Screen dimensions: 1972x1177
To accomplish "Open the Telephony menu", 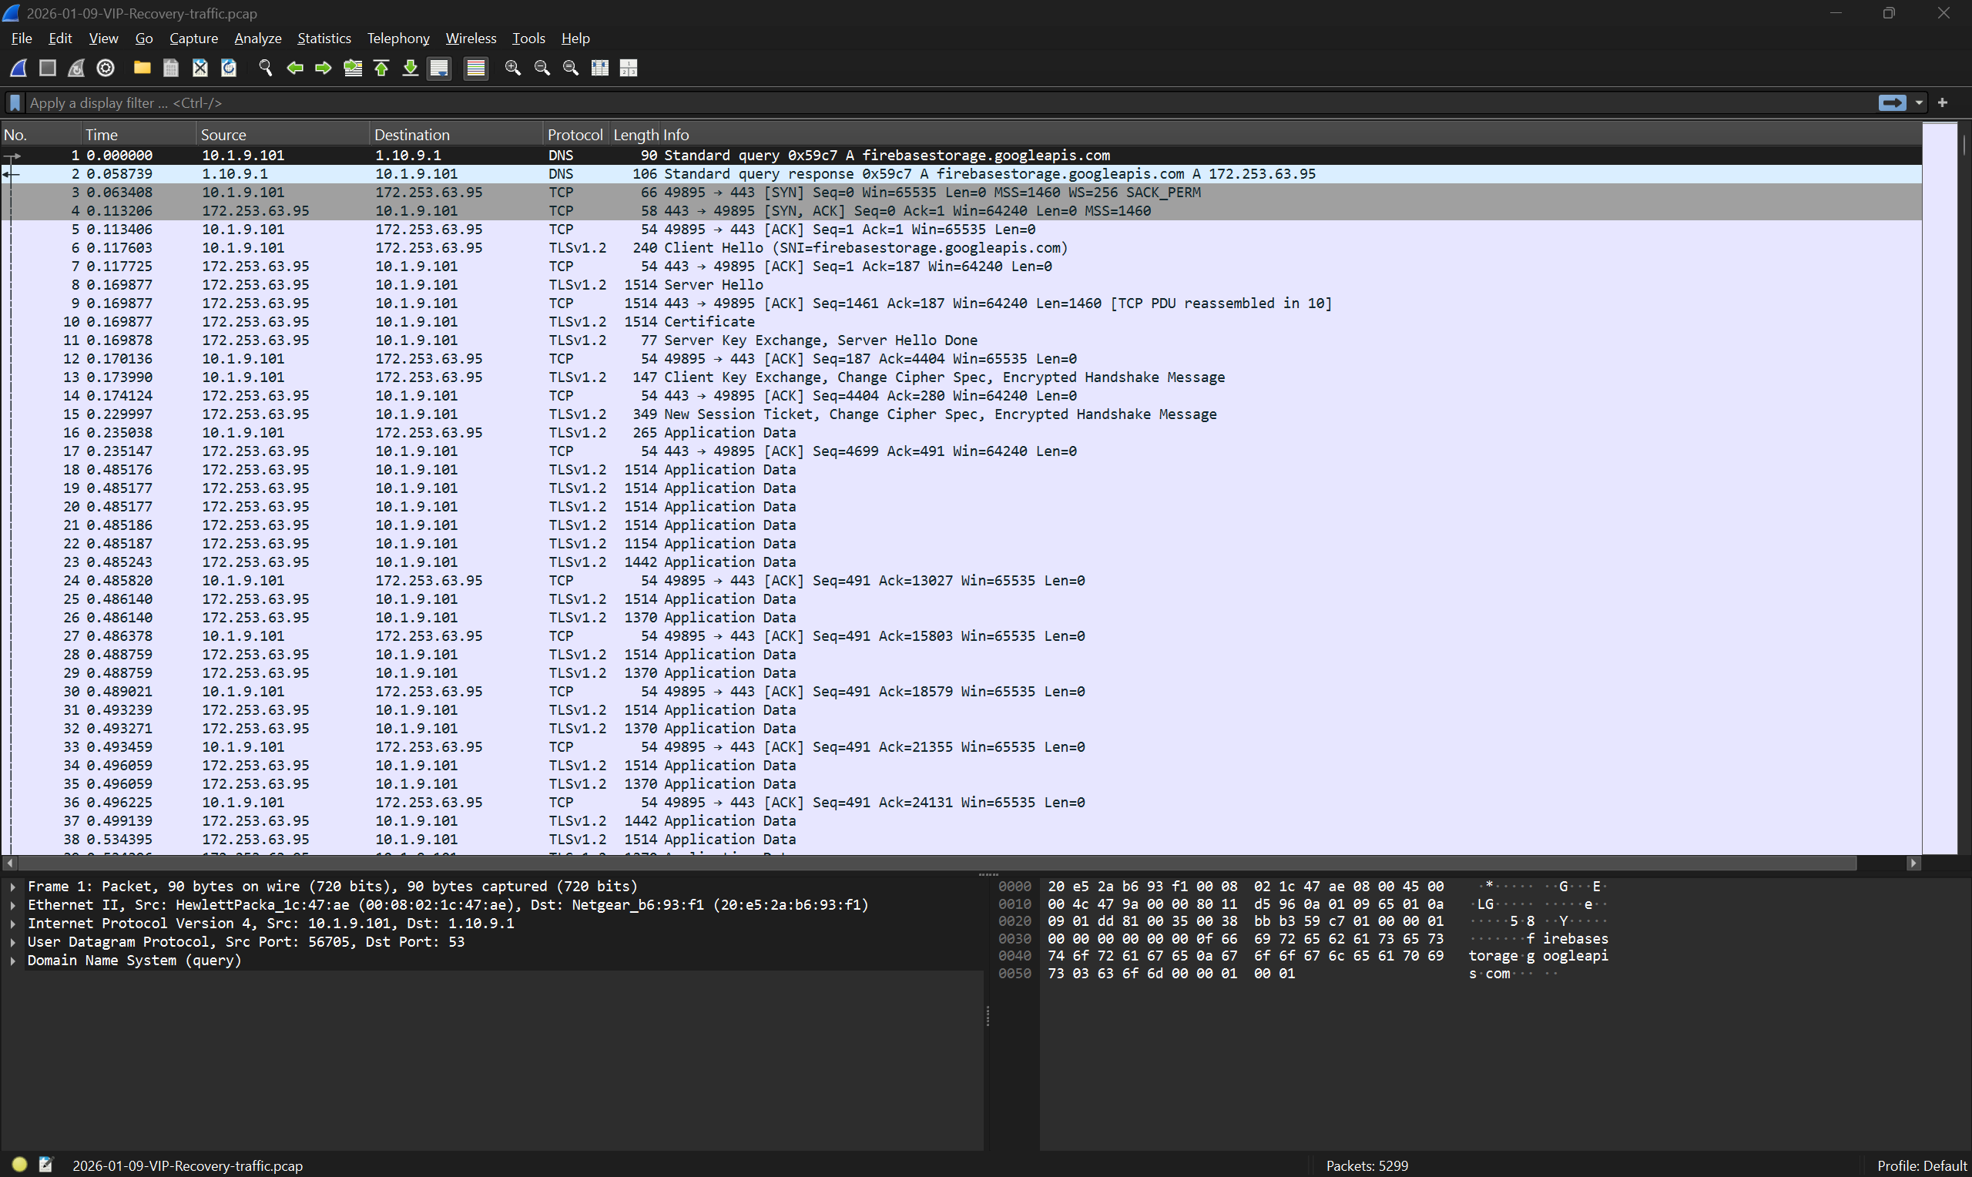I will (x=398, y=38).
